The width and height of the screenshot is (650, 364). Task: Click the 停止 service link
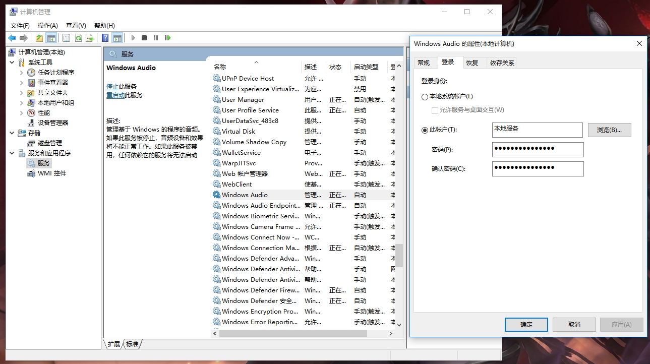click(x=112, y=87)
